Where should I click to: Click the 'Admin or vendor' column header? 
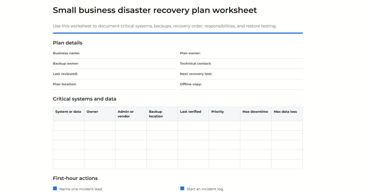coord(131,114)
